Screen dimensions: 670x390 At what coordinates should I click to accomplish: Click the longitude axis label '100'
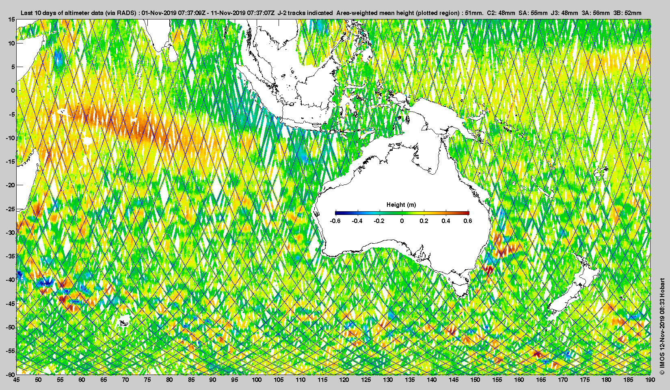pyautogui.click(x=257, y=380)
